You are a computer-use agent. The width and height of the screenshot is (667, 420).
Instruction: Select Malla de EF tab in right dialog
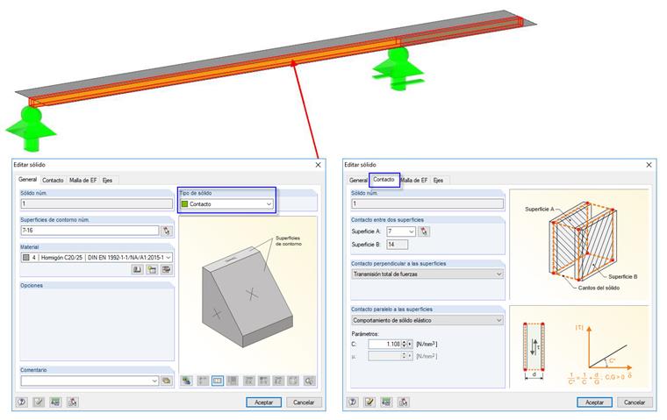[x=414, y=181]
